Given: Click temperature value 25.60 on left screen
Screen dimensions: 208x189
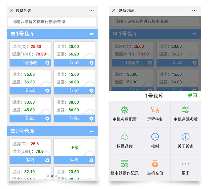Looking at the screenshot, I should tap(36, 47).
